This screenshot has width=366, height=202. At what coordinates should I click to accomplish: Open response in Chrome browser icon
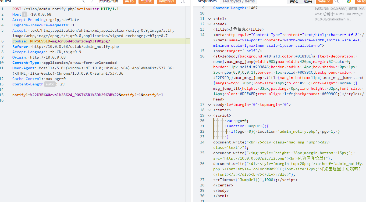coord(349,1)
